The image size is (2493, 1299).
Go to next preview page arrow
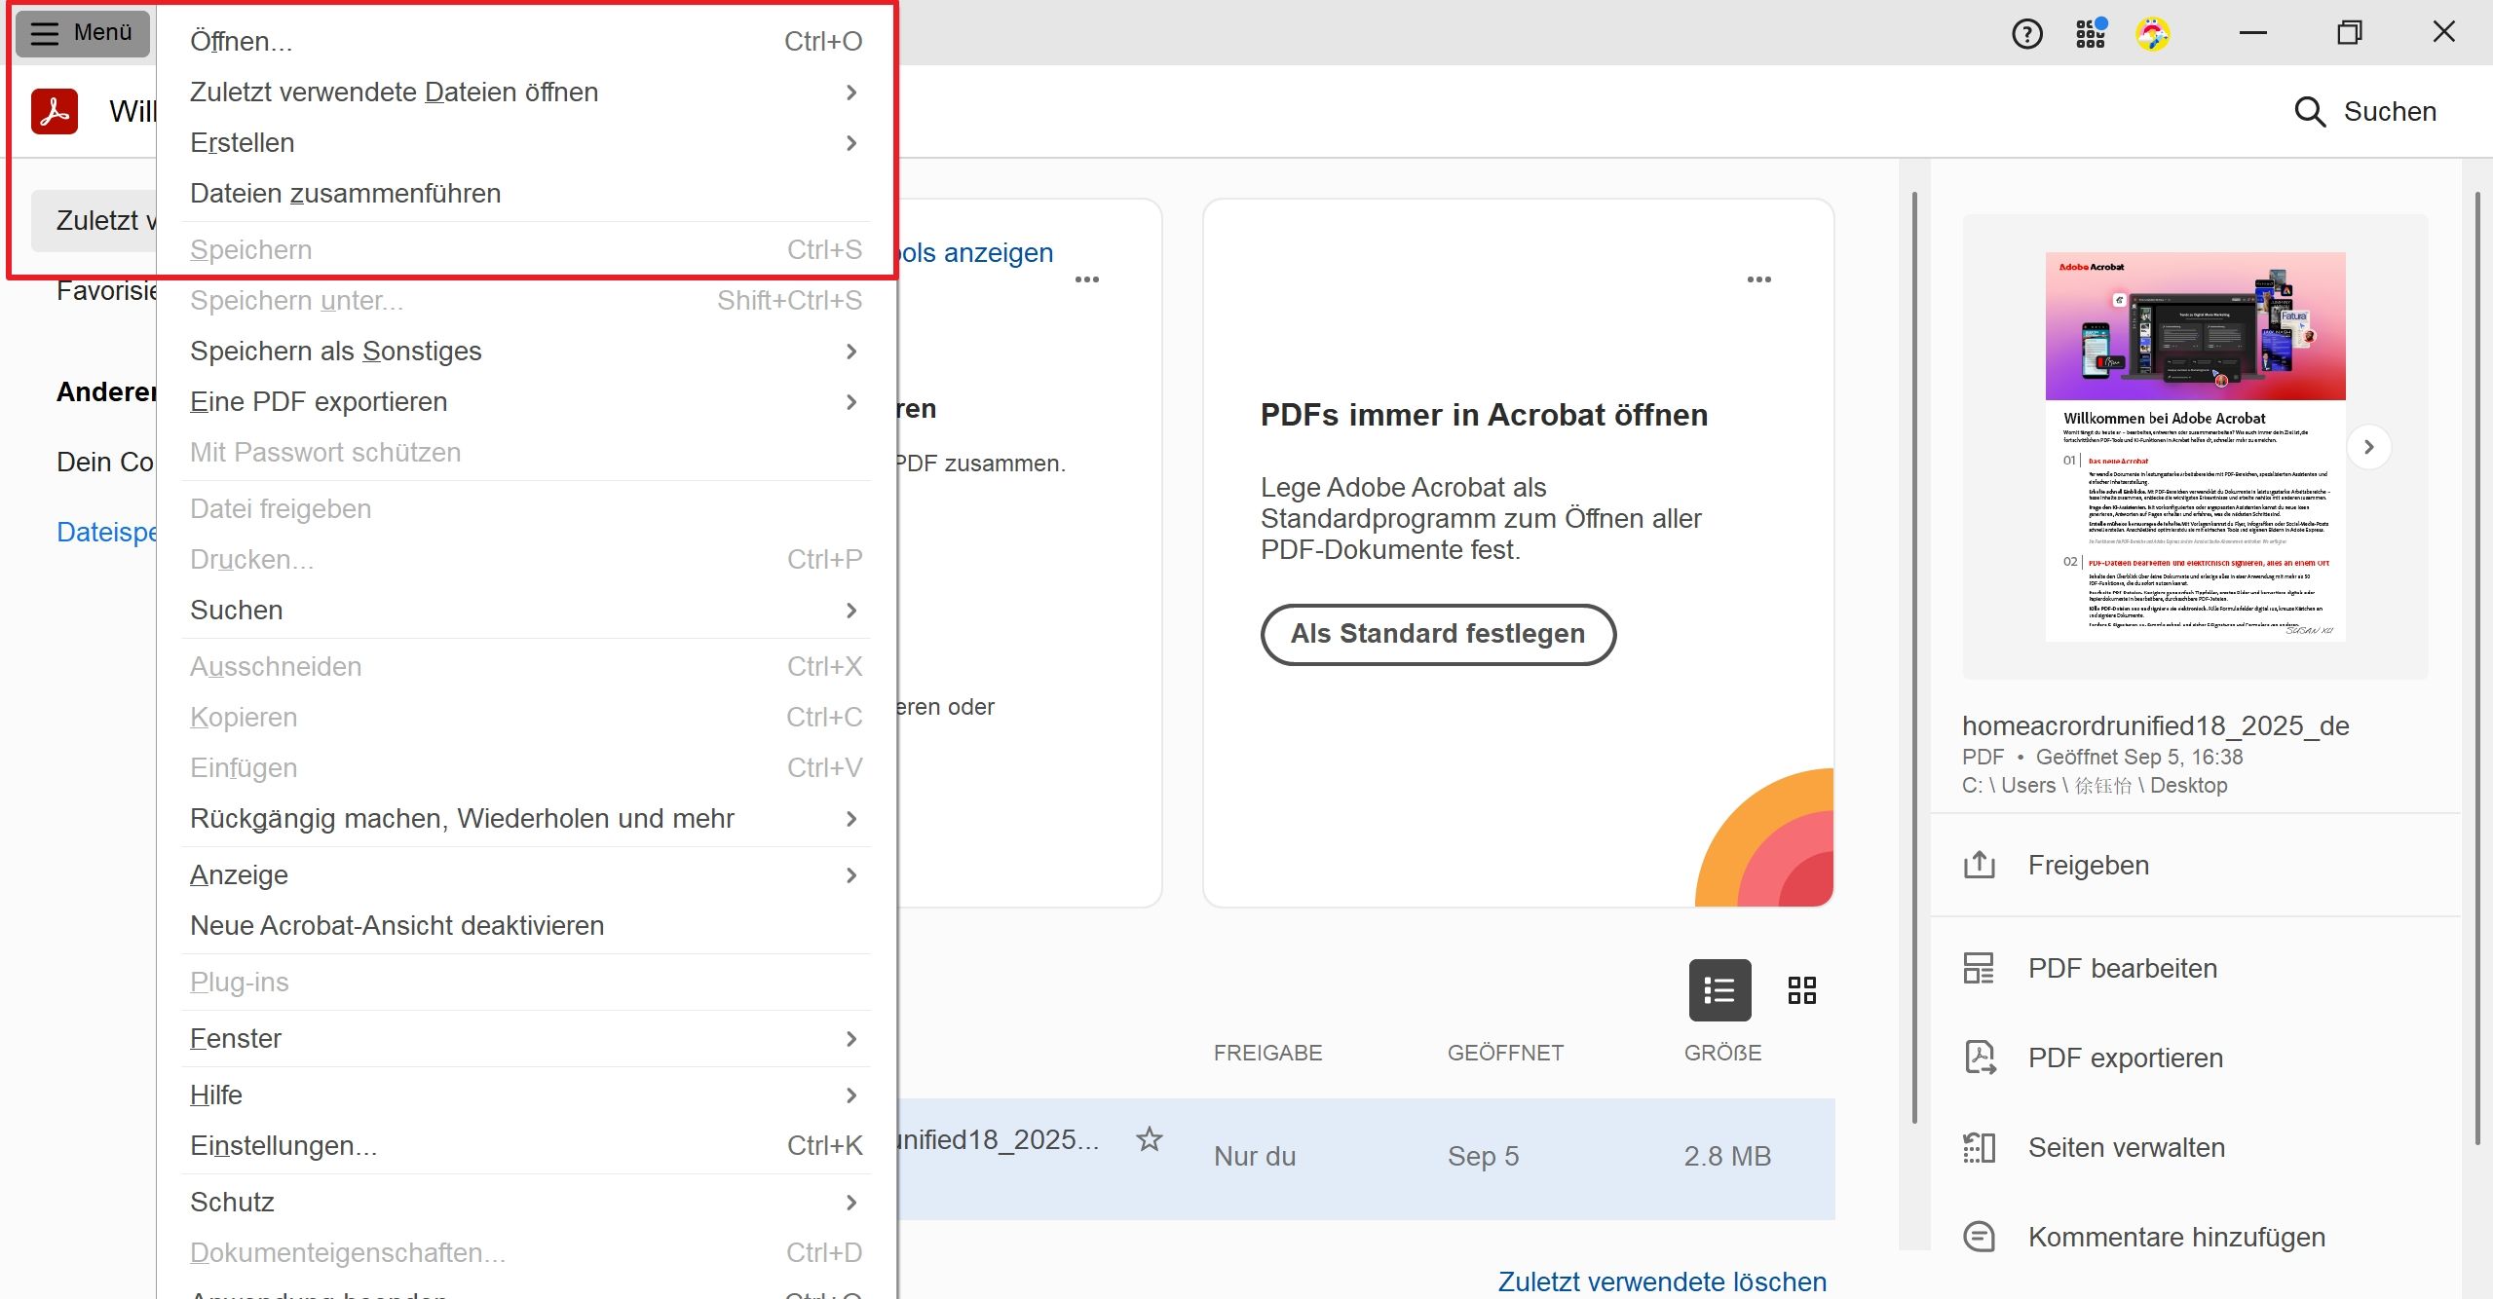click(x=2368, y=447)
